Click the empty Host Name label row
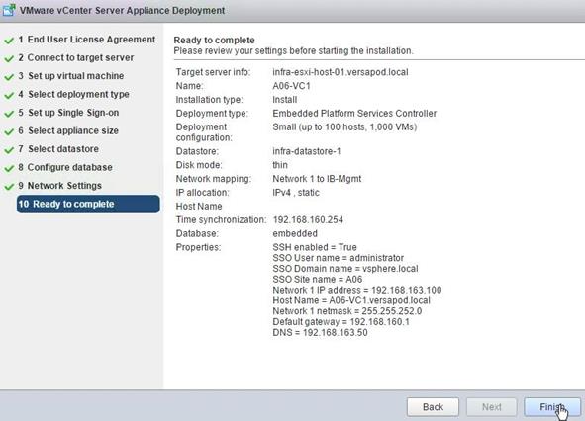Viewport: 585px width, 421px height. click(199, 206)
